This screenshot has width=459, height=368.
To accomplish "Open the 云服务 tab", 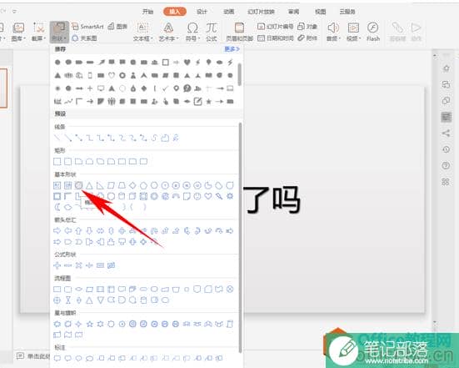I will (x=347, y=12).
